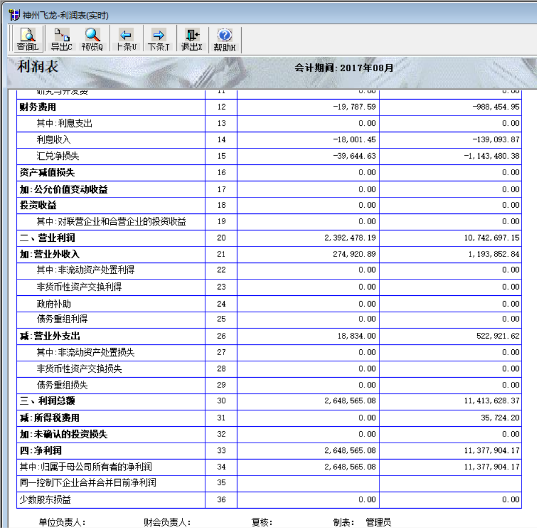Click row number 36 cell

221,500
